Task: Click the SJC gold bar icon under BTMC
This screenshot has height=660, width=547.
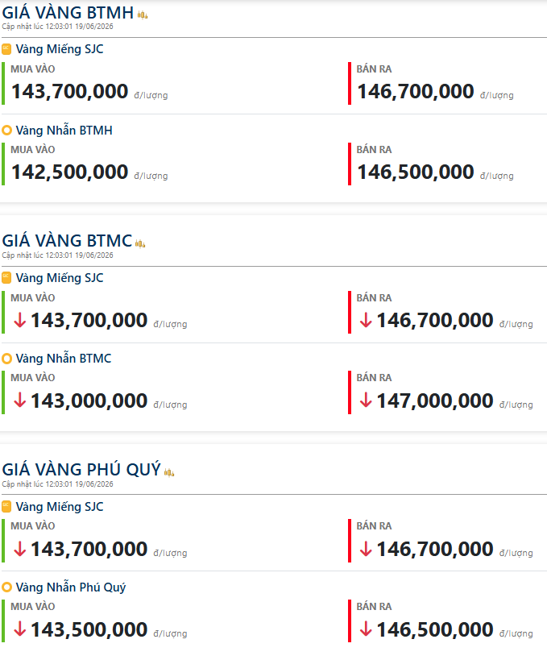Action: pos(6,278)
